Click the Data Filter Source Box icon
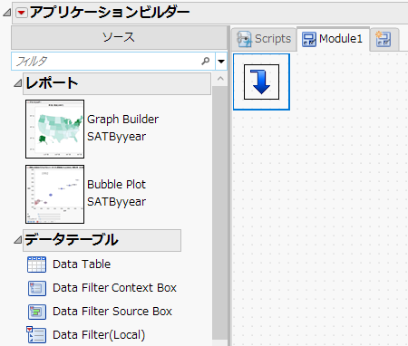 coord(37,312)
